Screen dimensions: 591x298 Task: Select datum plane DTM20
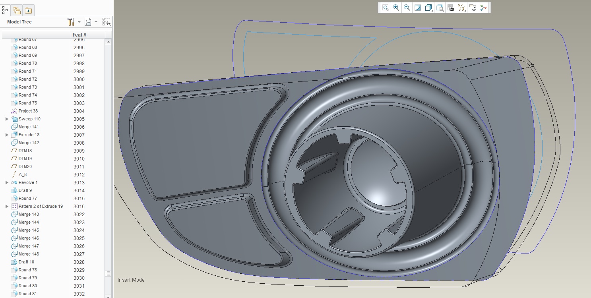pyautogui.click(x=25, y=166)
